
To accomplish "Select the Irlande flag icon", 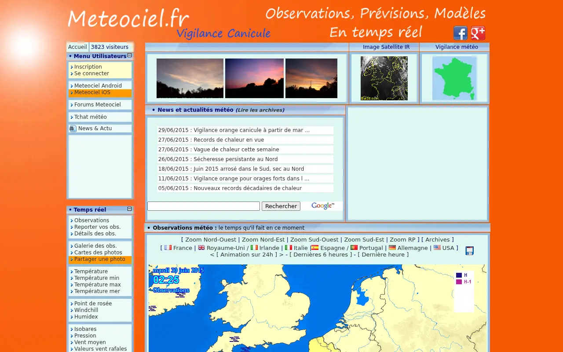I will coord(254,248).
